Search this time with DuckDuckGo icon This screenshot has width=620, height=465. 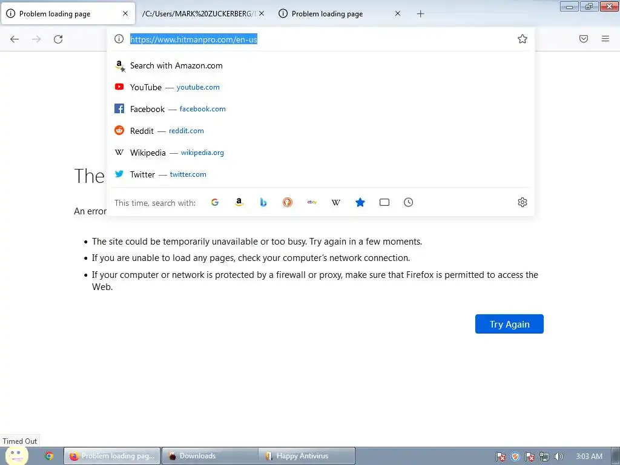coord(288,202)
